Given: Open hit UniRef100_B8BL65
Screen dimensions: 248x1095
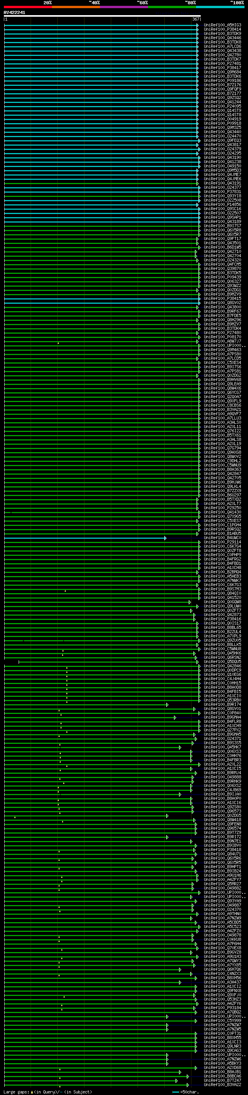Looking at the screenshot, I should click(222, 627).
